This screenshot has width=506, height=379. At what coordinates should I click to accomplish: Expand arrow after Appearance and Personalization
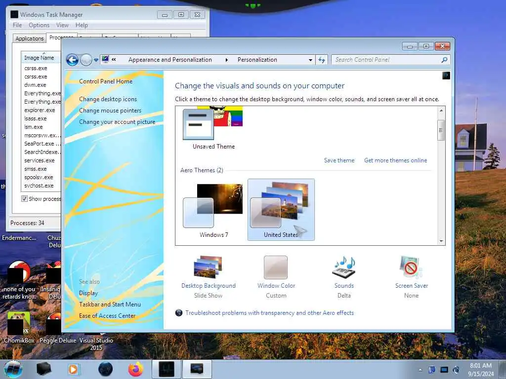[x=226, y=60]
